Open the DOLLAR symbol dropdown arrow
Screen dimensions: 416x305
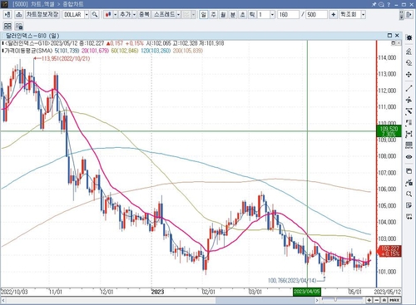click(x=87, y=14)
